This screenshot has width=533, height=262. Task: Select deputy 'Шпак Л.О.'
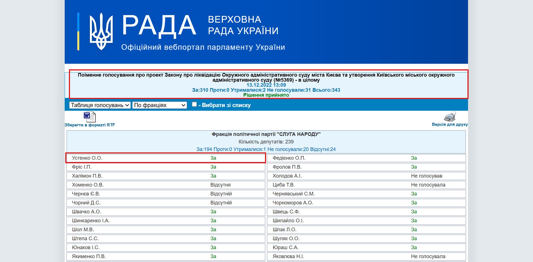285,230
